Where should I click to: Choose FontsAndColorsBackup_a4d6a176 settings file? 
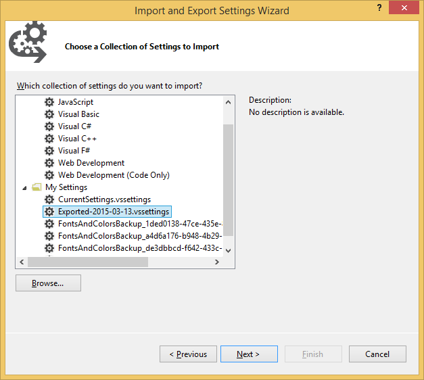139,236
